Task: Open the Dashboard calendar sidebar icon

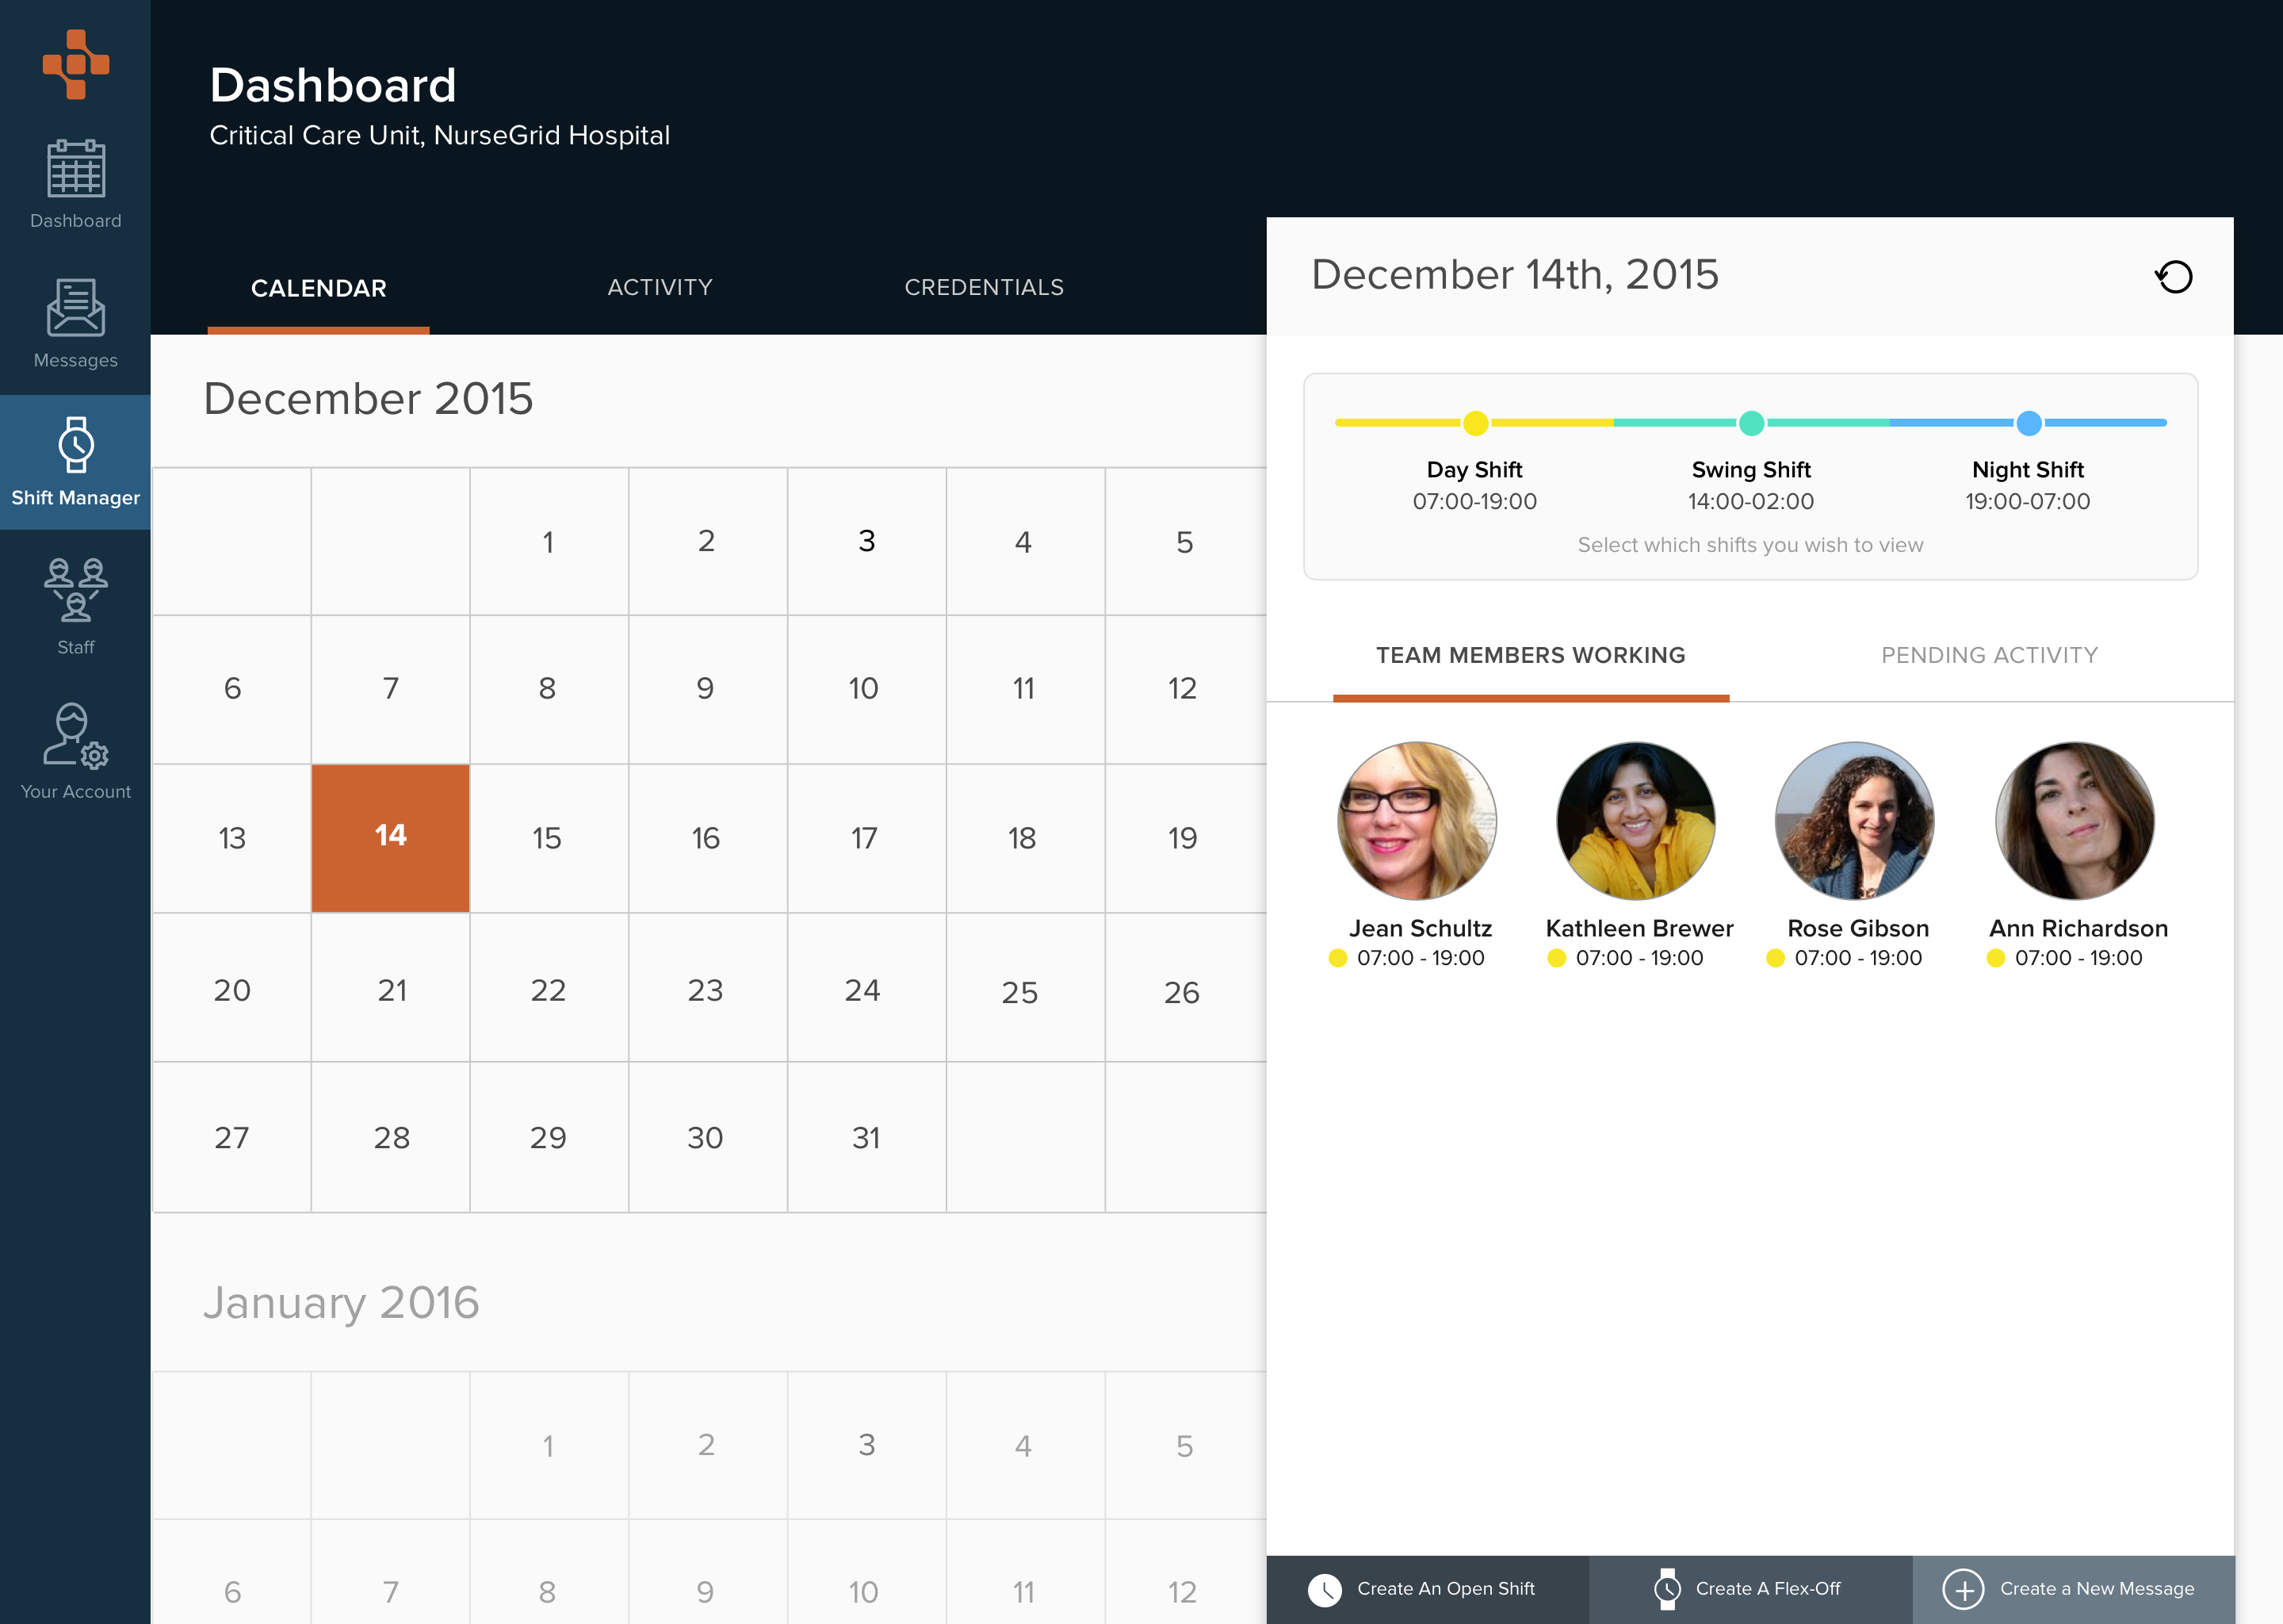Action: tap(75, 168)
